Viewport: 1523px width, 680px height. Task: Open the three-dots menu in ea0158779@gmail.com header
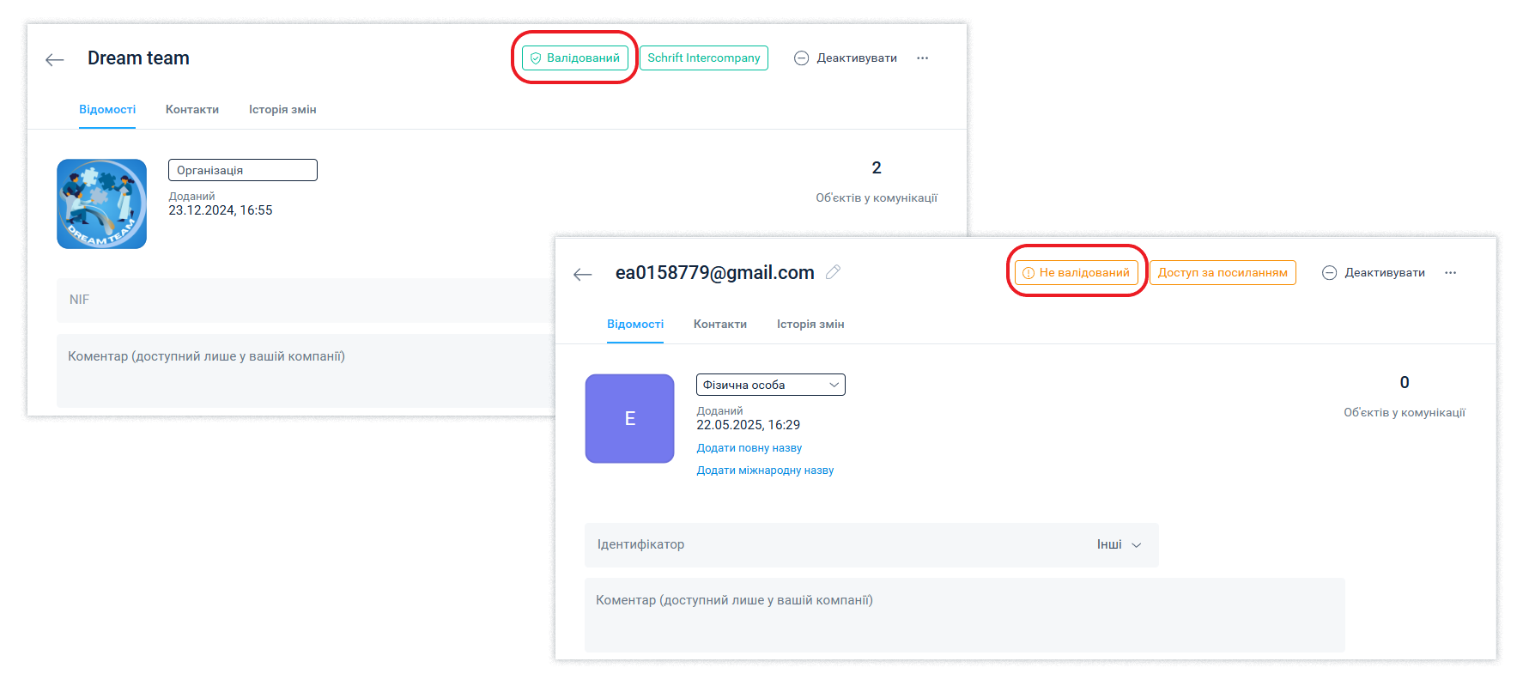pyautogui.click(x=1450, y=273)
